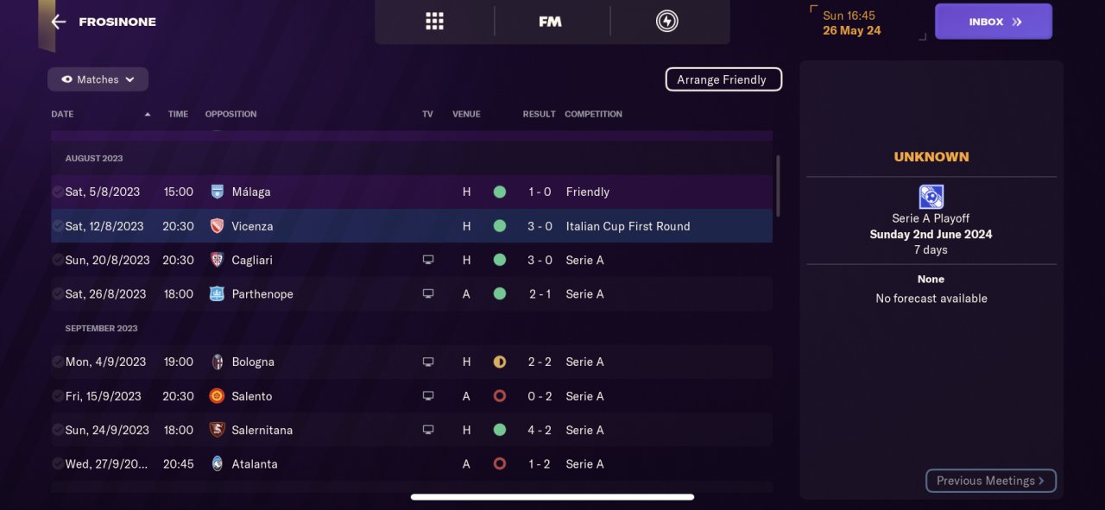Open the Inbox button
Viewport: 1105px width, 510px height.
[x=993, y=22]
